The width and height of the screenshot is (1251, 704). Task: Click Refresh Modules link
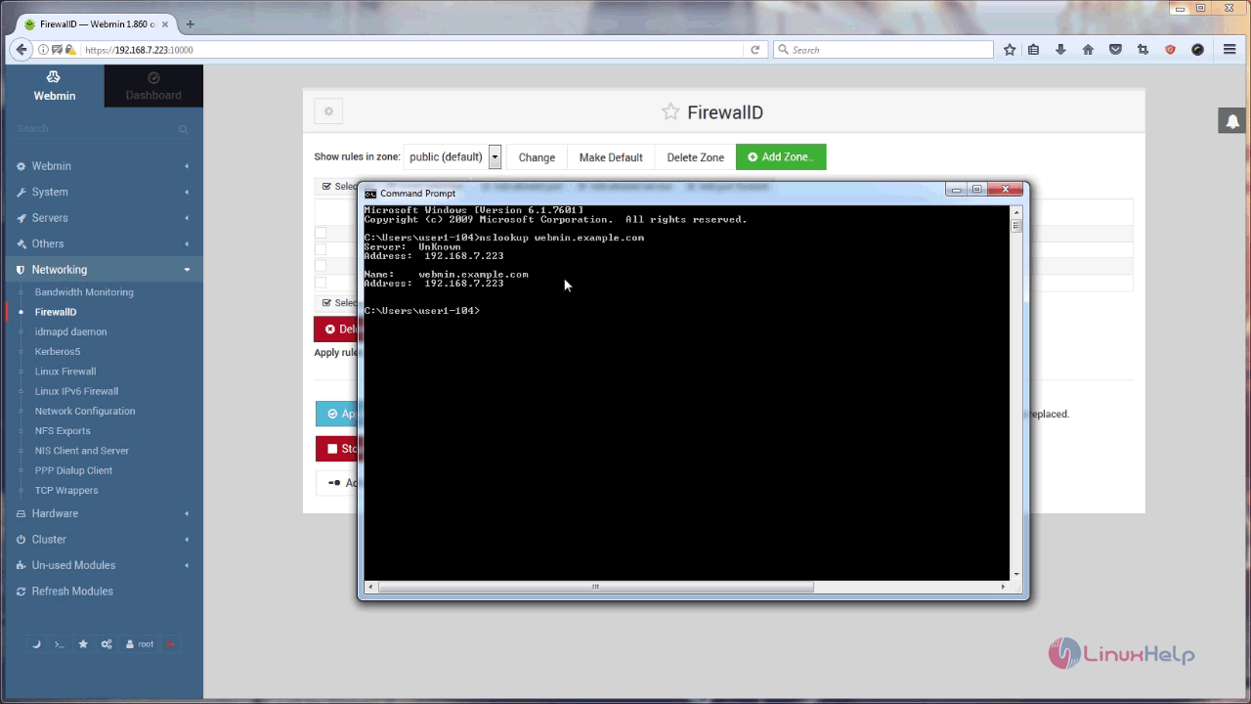[x=72, y=592]
